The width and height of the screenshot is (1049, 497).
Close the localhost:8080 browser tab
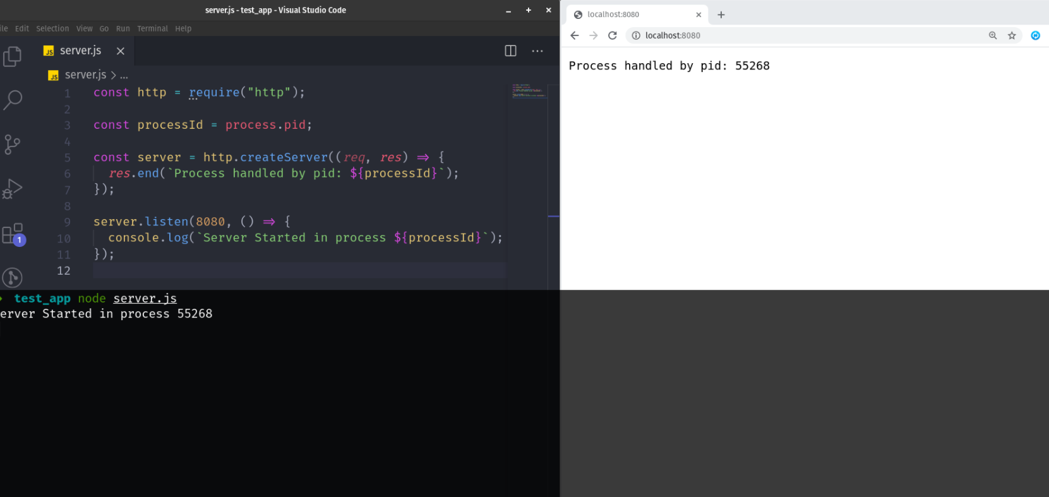(x=698, y=15)
